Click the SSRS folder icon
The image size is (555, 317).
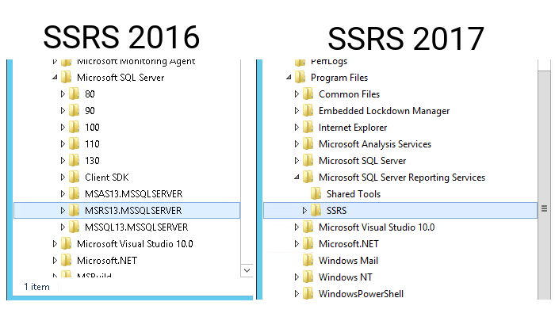point(316,210)
